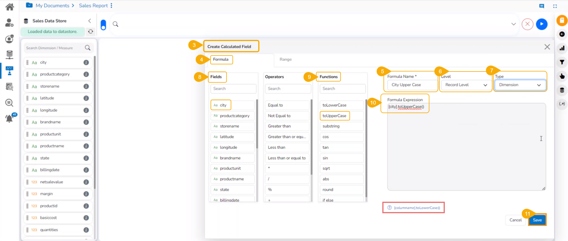Click the drag handle of latitude field
Viewport: 568px width, 241px height.
click(x=27, y=98)
